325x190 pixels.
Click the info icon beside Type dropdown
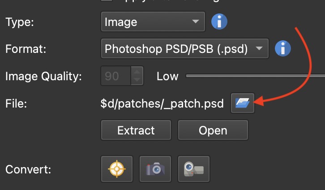219,22
